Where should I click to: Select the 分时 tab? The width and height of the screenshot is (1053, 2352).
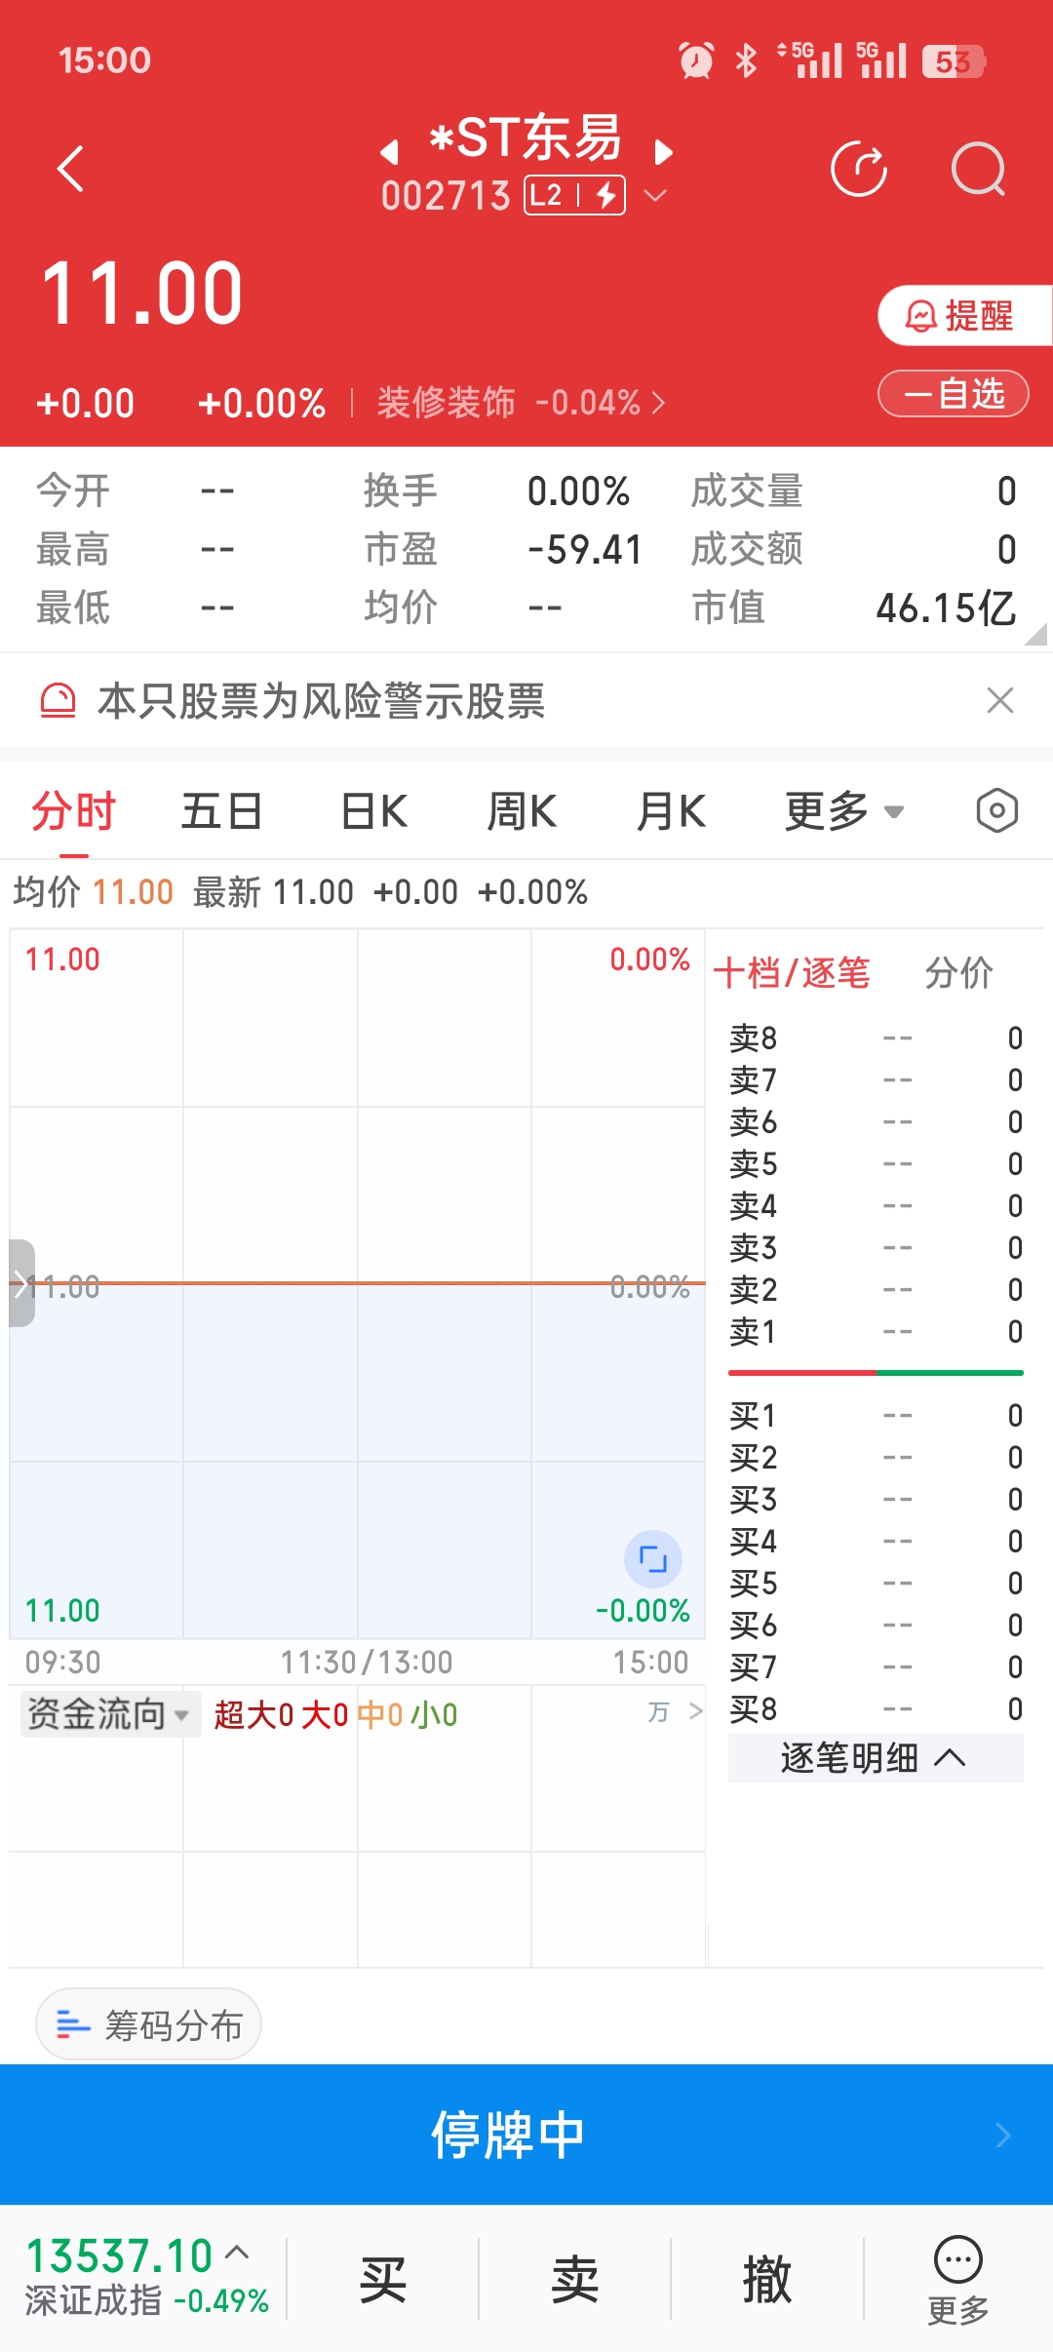click(x=73, y=811)
